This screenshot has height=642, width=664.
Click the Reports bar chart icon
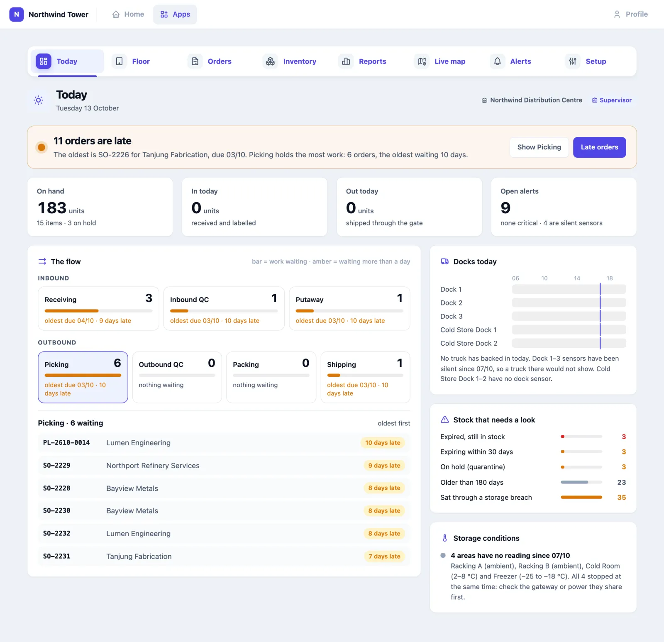click(x=346, y=61)
